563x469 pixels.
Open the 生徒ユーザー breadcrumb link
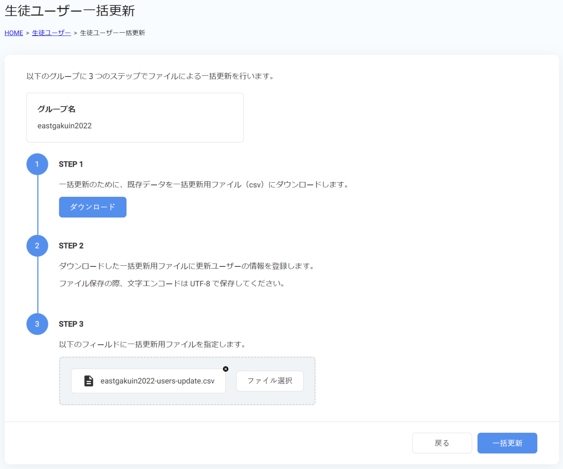(x=51, y=33)
